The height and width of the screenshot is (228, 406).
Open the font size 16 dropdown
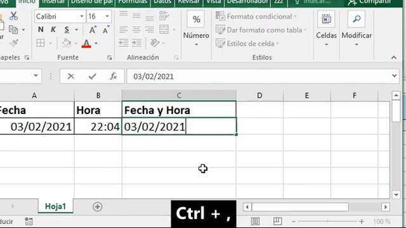(x=107, y=16)
